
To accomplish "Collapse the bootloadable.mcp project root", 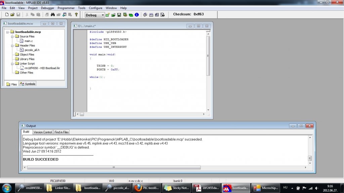I will (x=7, y=32).
